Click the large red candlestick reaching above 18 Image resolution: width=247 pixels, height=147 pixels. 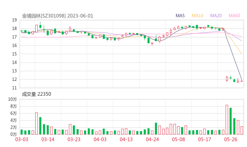(x=36, y=28)
